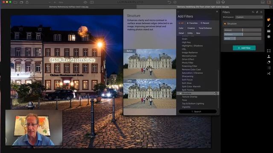
Task: Click the zoom out minus icon
Action: (x=49, y=2)
